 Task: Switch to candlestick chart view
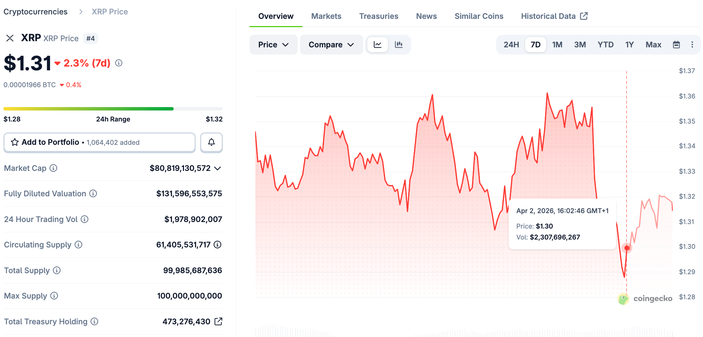399,45
